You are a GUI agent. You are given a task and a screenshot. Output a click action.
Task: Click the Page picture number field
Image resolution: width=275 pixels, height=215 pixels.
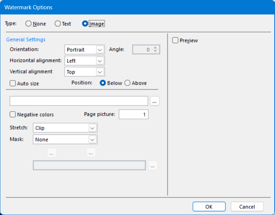coord(133,115)
